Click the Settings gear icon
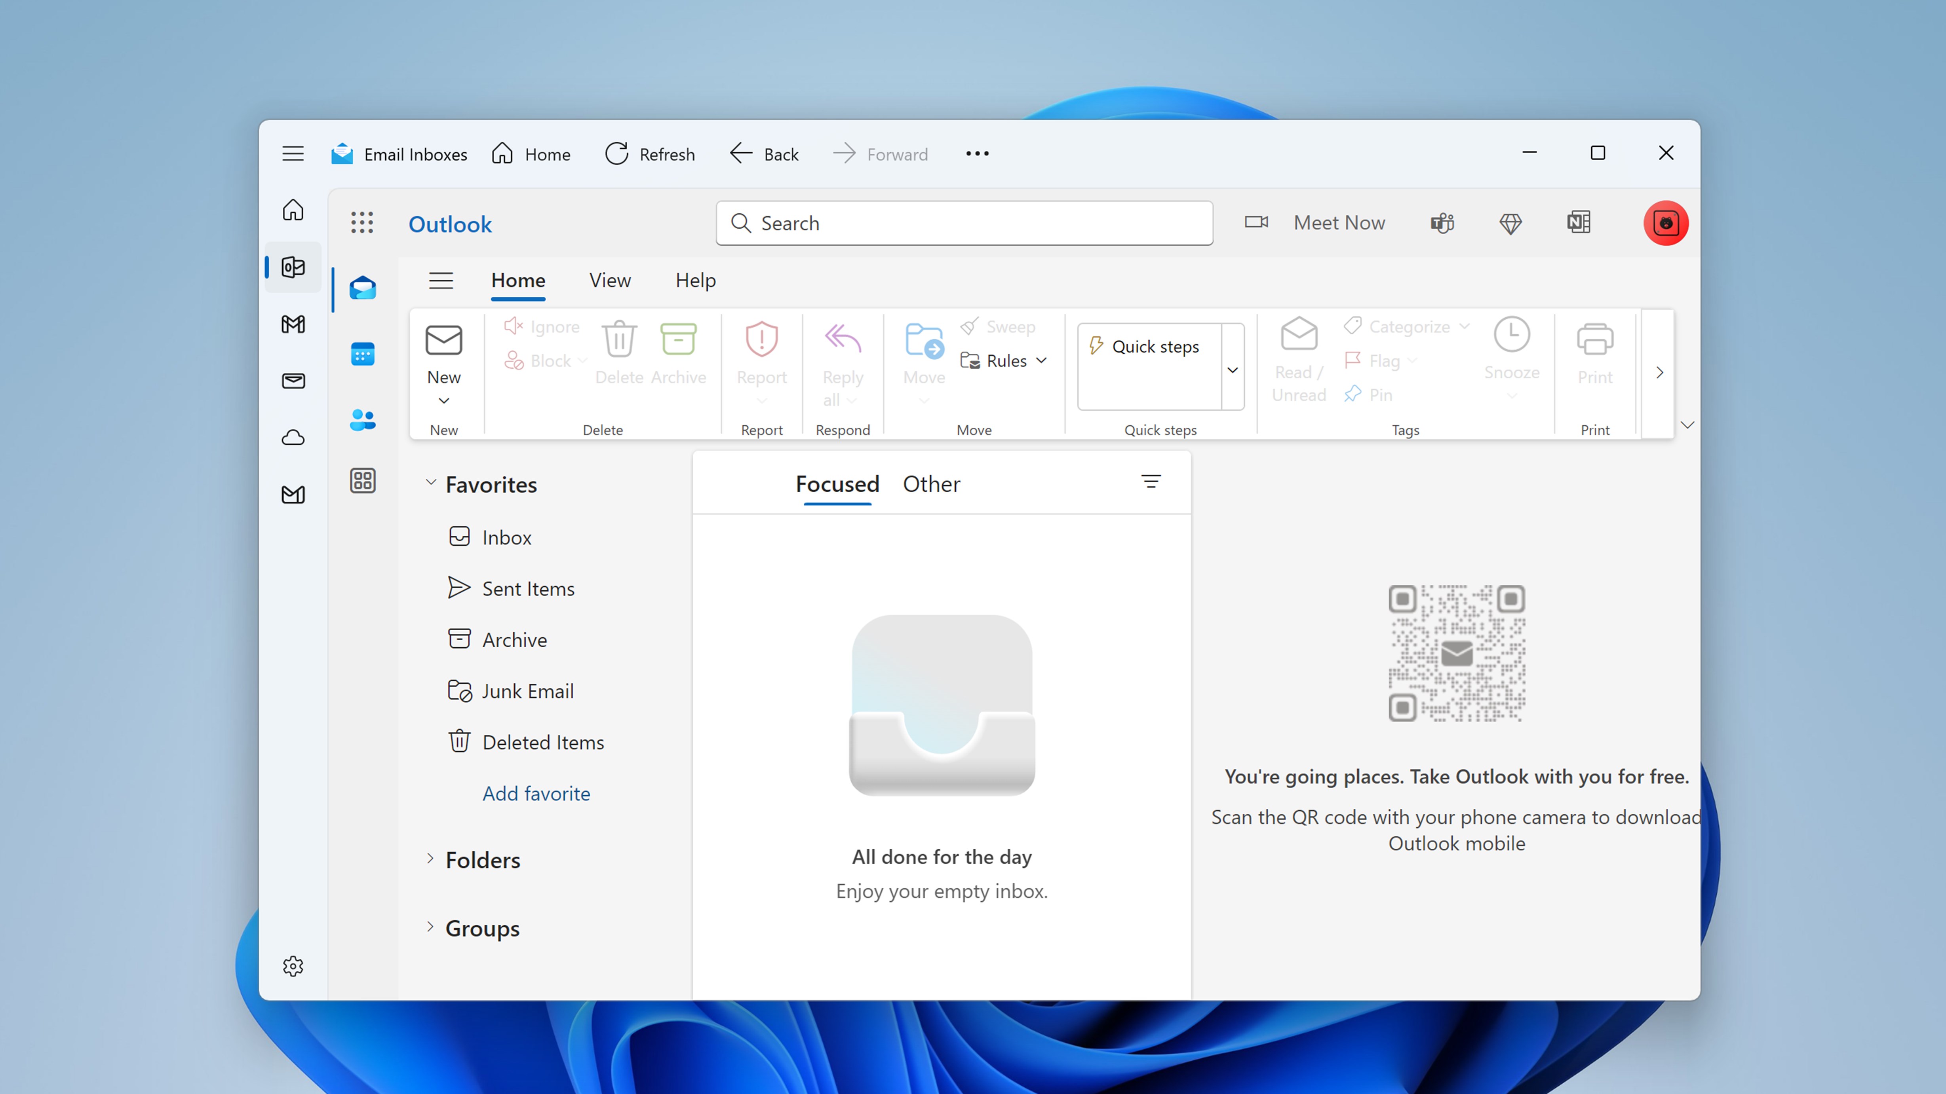This screenshot has height=1094, width=1946. (x=293, y=966)
